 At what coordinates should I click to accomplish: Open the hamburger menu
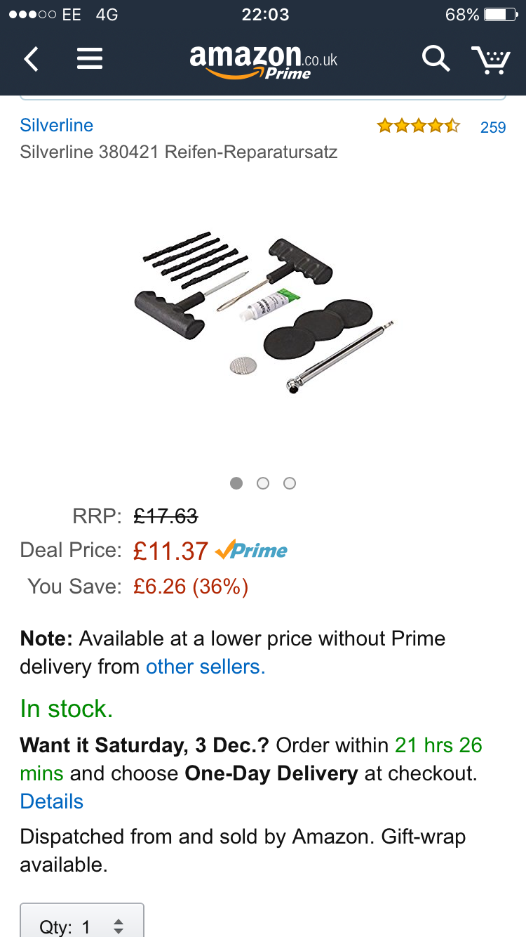[x=90, y=59]
